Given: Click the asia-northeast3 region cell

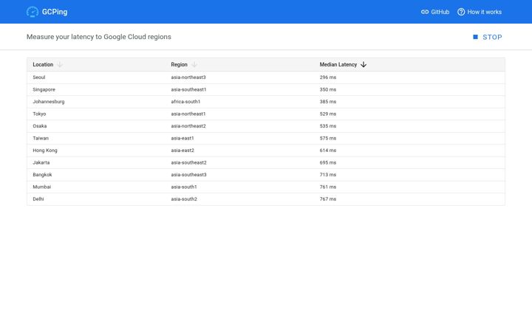Looking at the screenshot, I should pos(188,77).
